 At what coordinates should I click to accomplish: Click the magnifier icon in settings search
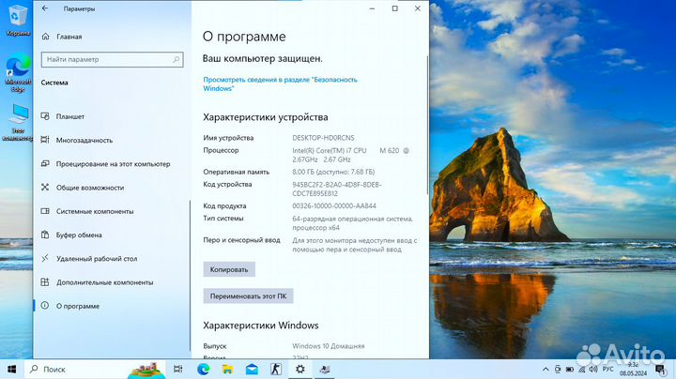[177, 59]
